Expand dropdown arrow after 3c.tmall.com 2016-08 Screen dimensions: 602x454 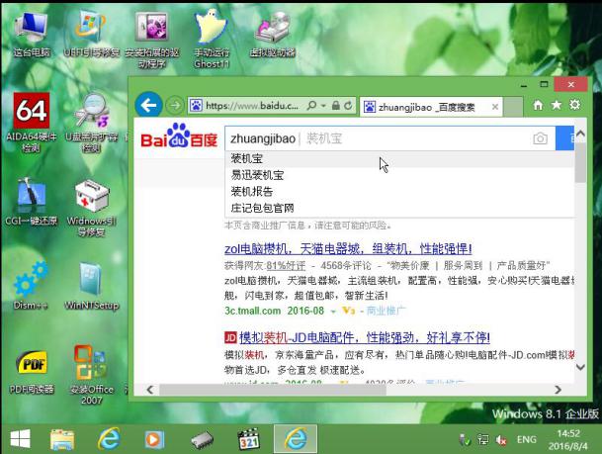tap(333, 312)
